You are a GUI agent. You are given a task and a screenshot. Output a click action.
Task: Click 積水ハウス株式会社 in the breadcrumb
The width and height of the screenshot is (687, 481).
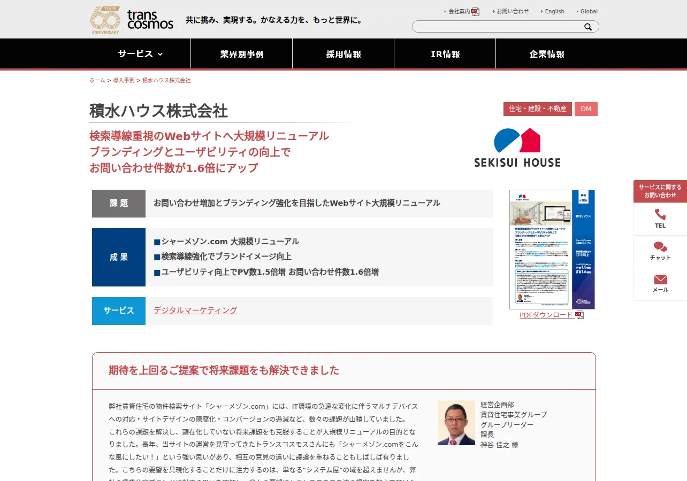pyautogui.click(x=166, y=80)
